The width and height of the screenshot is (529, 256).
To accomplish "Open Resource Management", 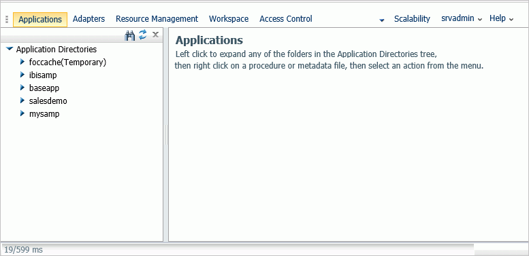I will (x=157, y=19).
